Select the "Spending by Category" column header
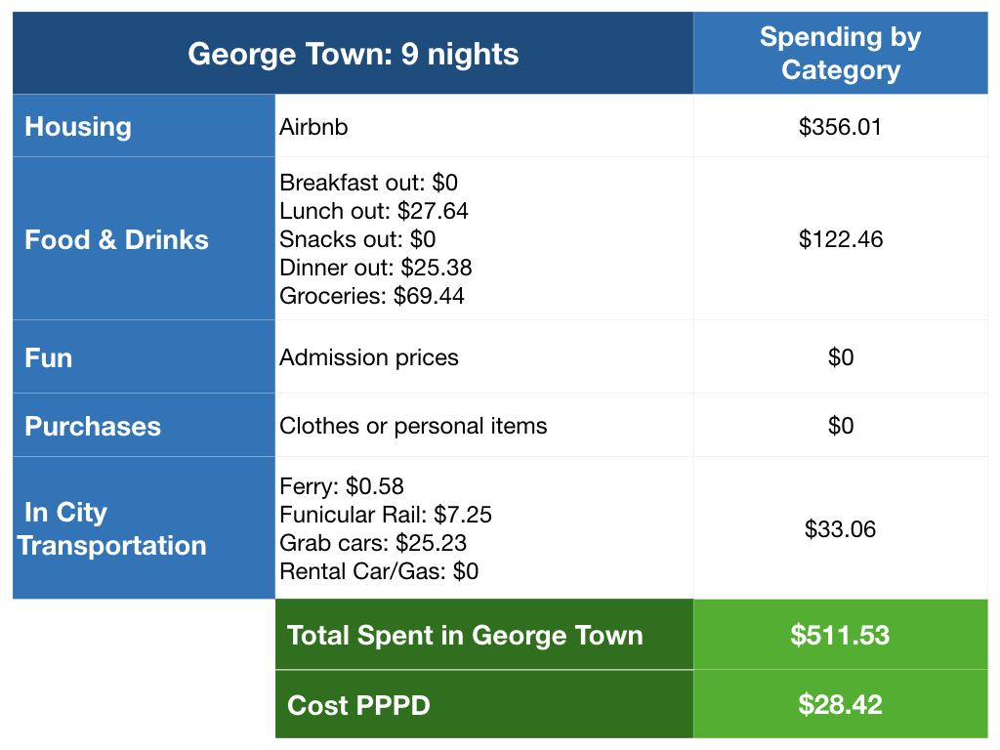Viewport: 1000px width, 750px height. coord(840,53)
